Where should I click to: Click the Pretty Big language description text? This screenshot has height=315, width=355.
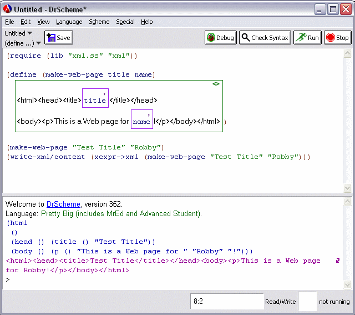click(121, 214)
